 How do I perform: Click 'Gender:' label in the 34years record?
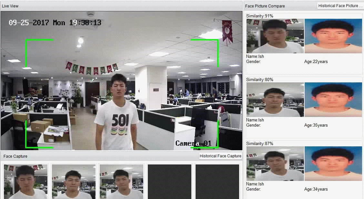[x=253, y=189]
